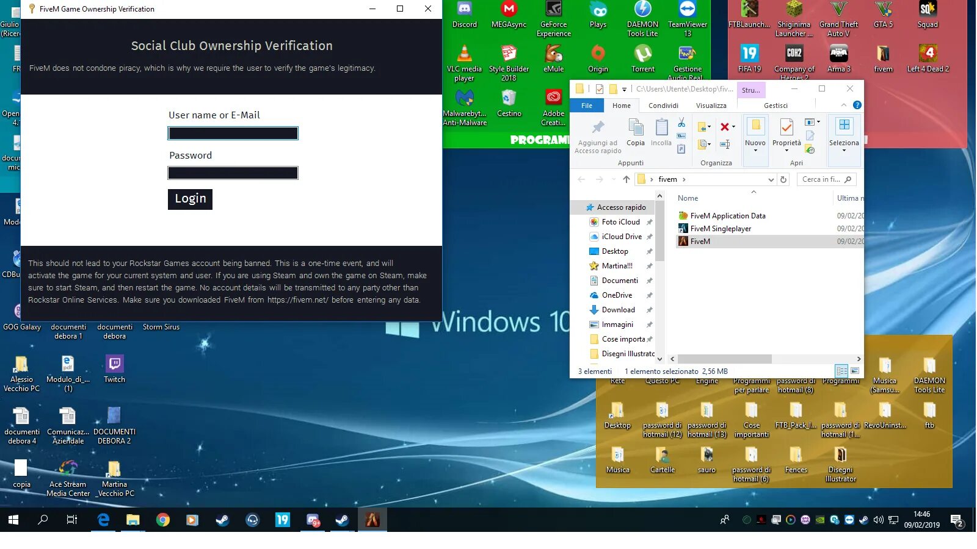Select the Arma 3 desktop icon
The image size is (977, 549).
(x=839, y=59)
